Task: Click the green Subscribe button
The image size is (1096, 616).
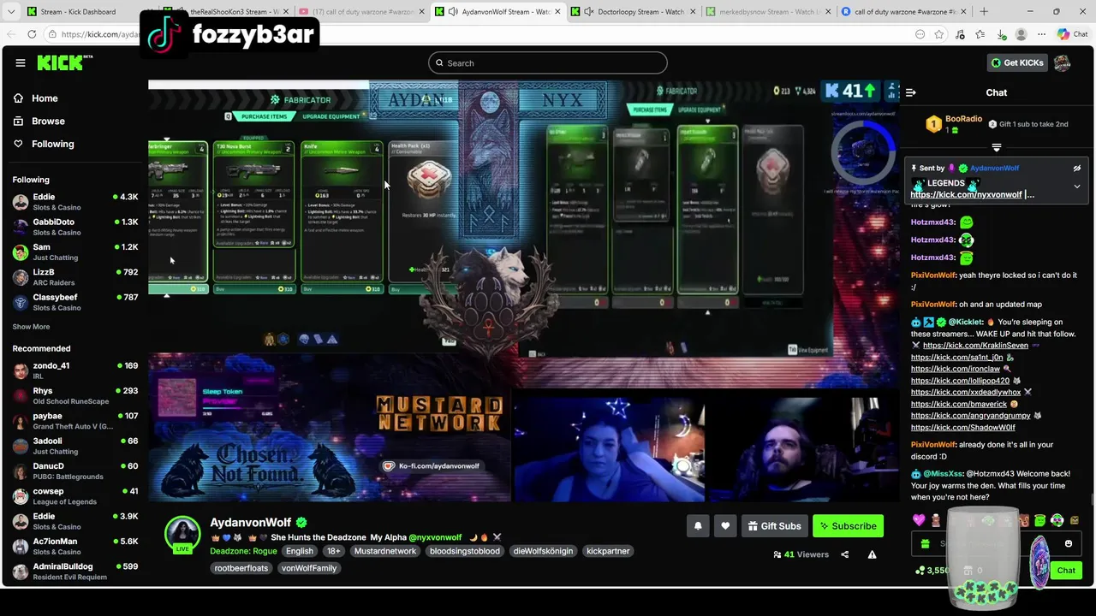Action: tap(848, 526)
